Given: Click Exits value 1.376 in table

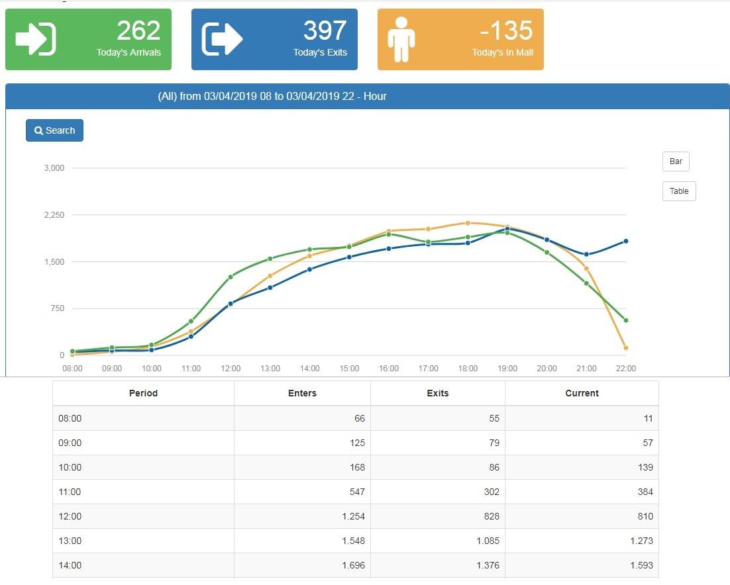Looking at the screenshot, I should (x=488, y=565).
